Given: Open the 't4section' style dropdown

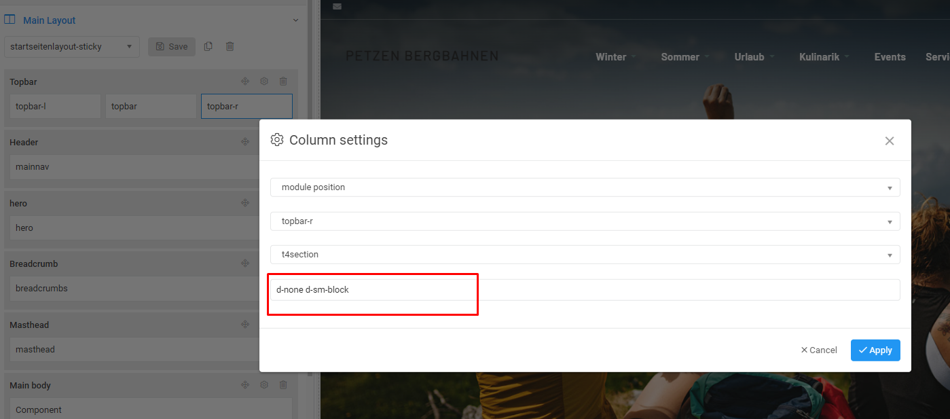Looking at the screenshot, I should point(585,255).
